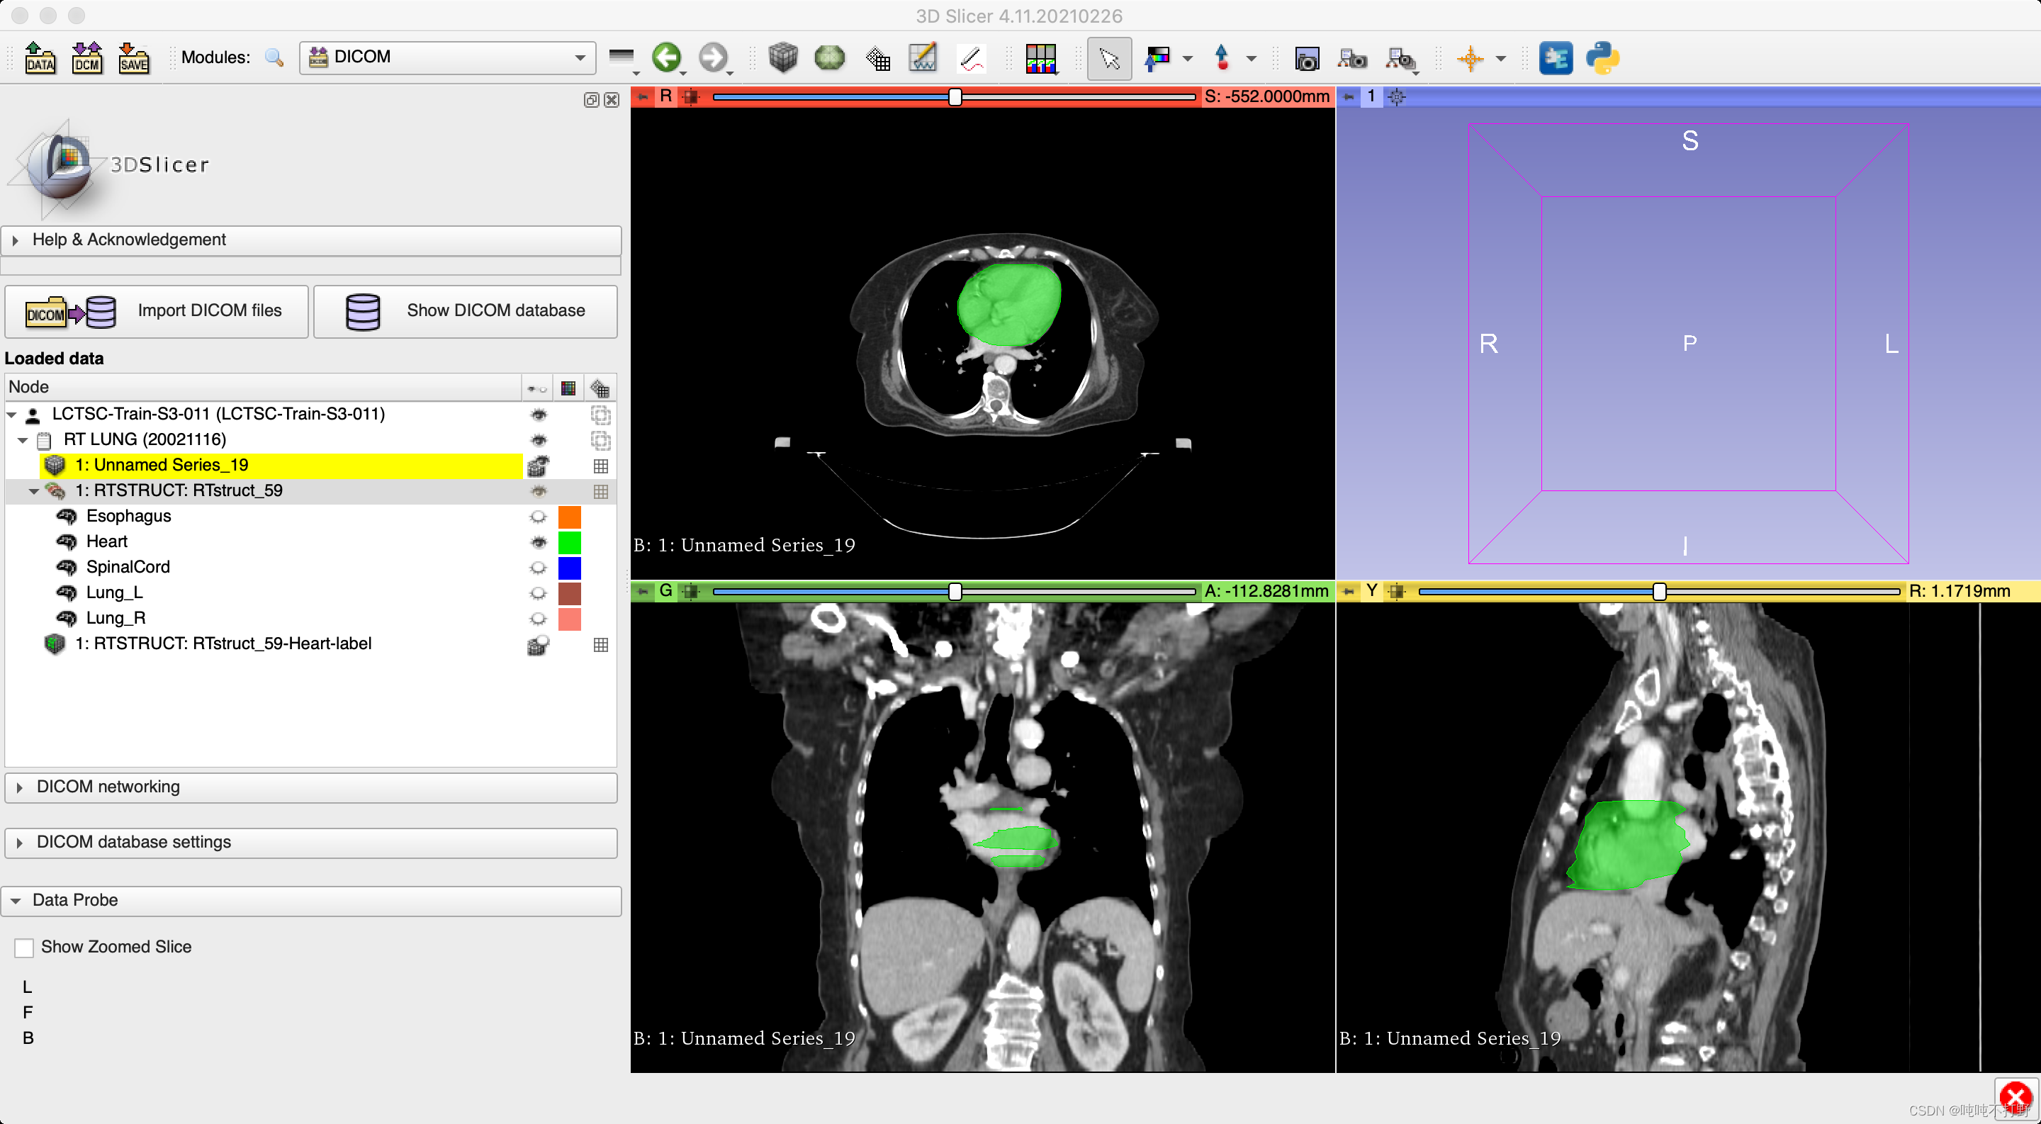This screenshot has height=1124, width=2041.
Task: Open the Python interactor icon
Action: pyautogui.click(x=1602, y=58)
